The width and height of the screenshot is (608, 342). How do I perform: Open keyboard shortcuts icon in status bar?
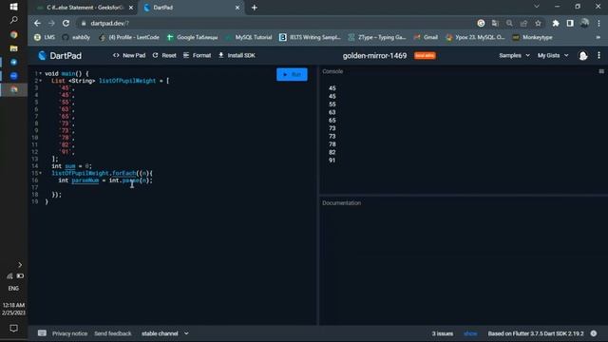click(x=42, y=333)
